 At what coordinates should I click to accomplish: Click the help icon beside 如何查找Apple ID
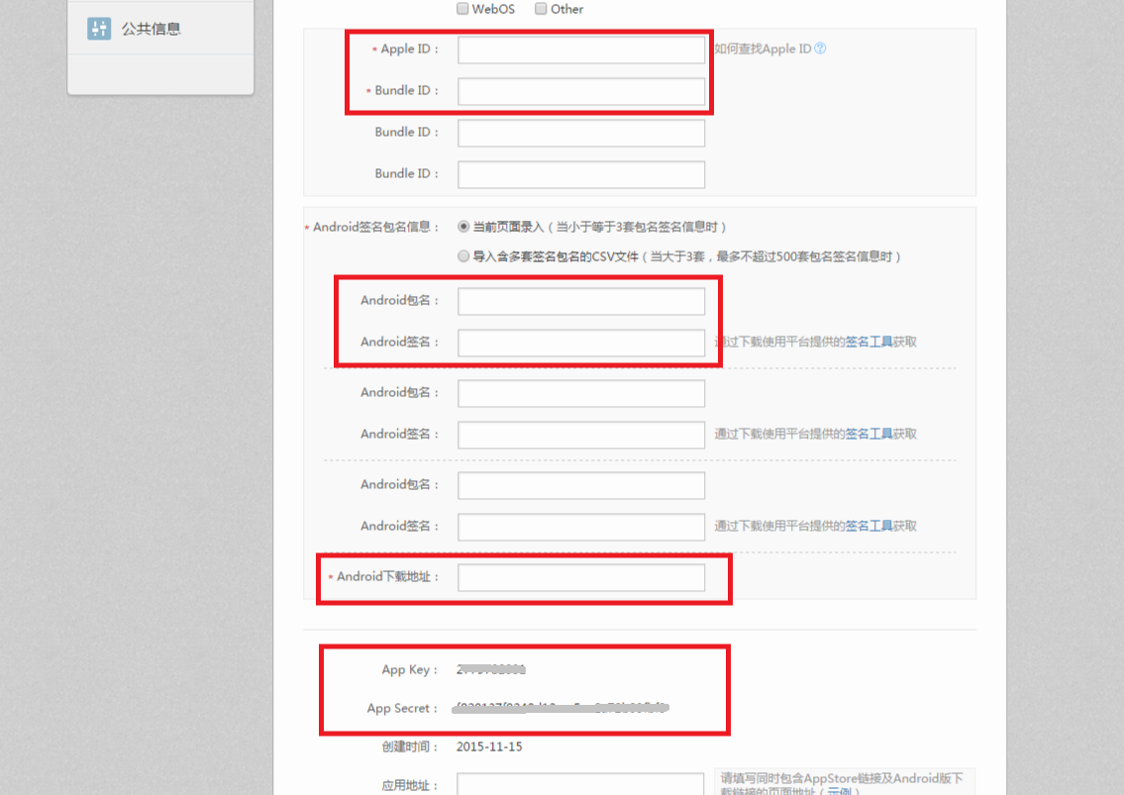tap(820, 49)
